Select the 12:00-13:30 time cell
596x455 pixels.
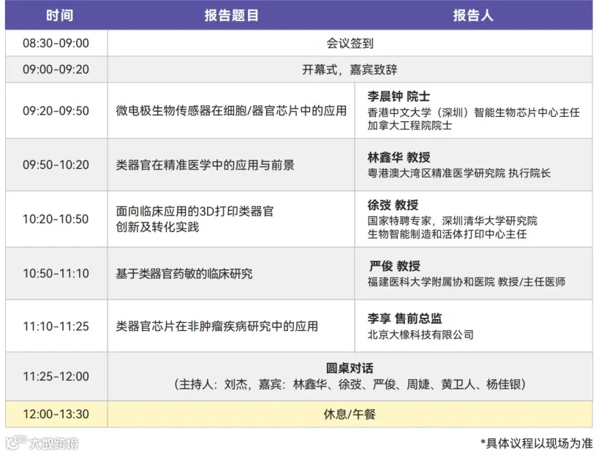tap(56, 414)
